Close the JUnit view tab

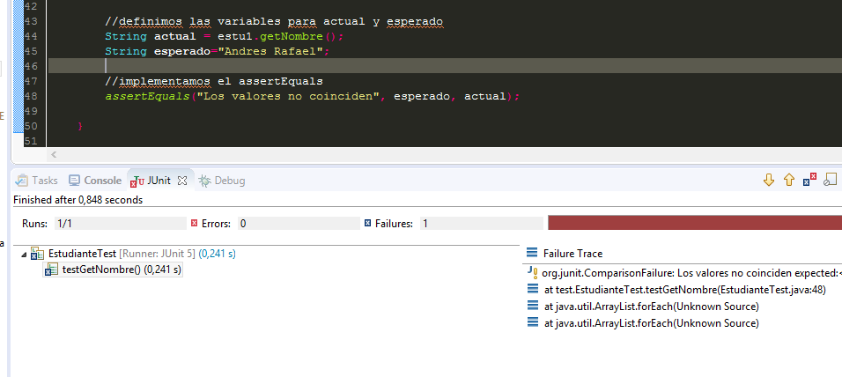(182, 181)
